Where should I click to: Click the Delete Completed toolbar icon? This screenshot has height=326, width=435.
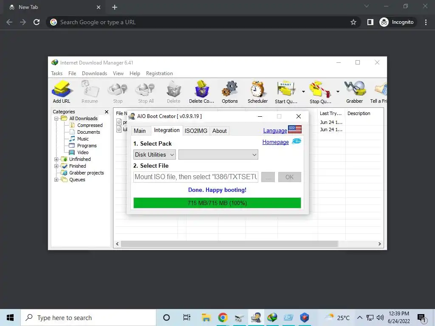coord(202,92)
